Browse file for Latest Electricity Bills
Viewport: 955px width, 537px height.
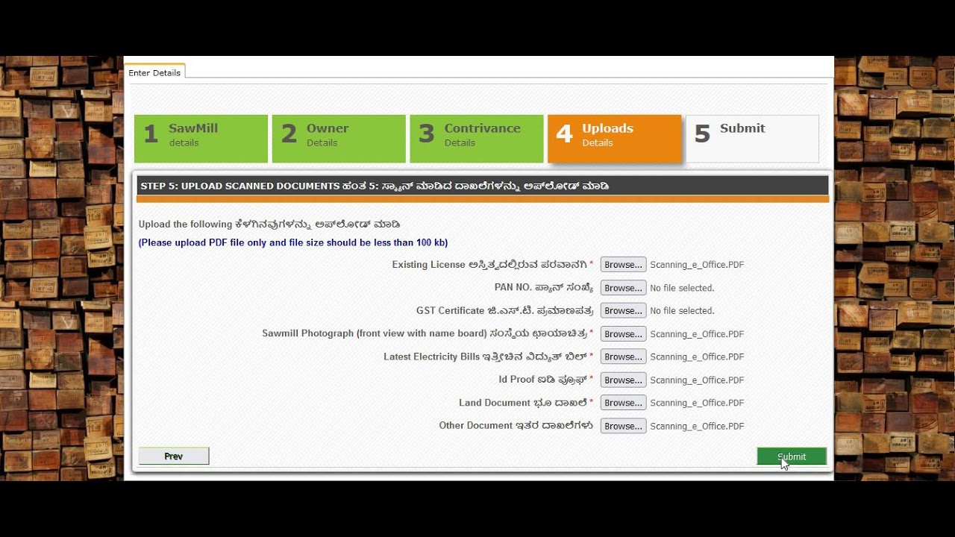coord(623,357)
